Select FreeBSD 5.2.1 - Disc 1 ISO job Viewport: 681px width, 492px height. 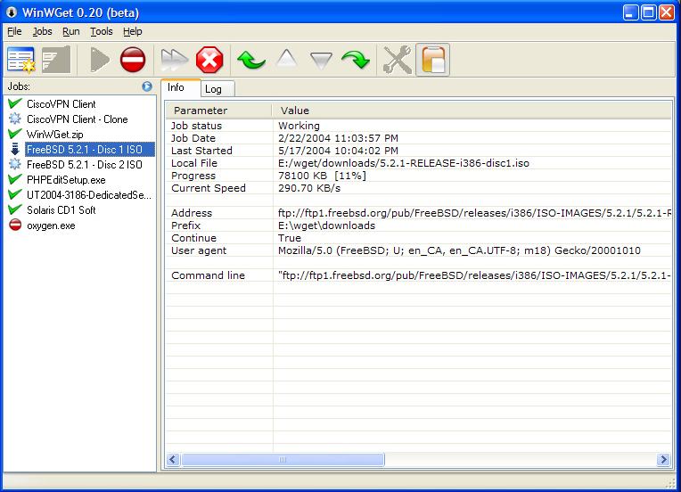[x=89, y=150]
